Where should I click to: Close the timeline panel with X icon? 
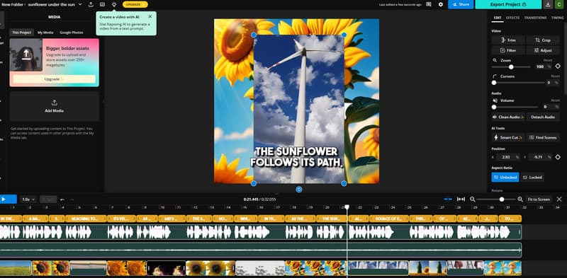click(559, 199)
